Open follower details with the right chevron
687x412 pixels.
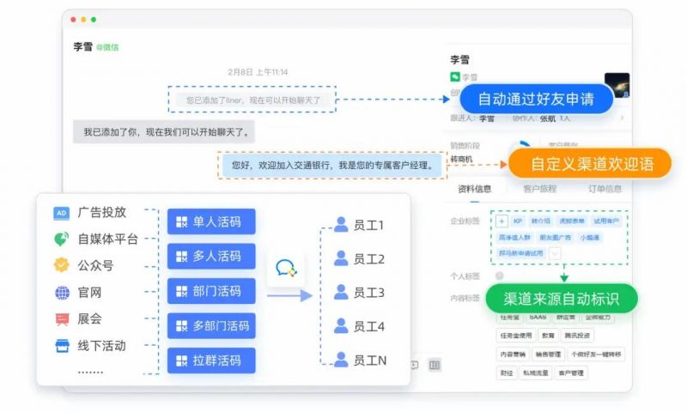622,118
